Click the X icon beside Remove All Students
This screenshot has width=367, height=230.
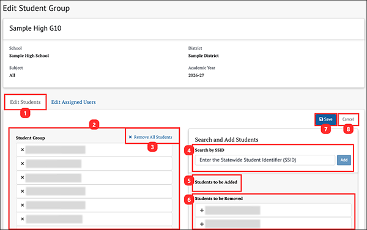click(x=130, y=137)
